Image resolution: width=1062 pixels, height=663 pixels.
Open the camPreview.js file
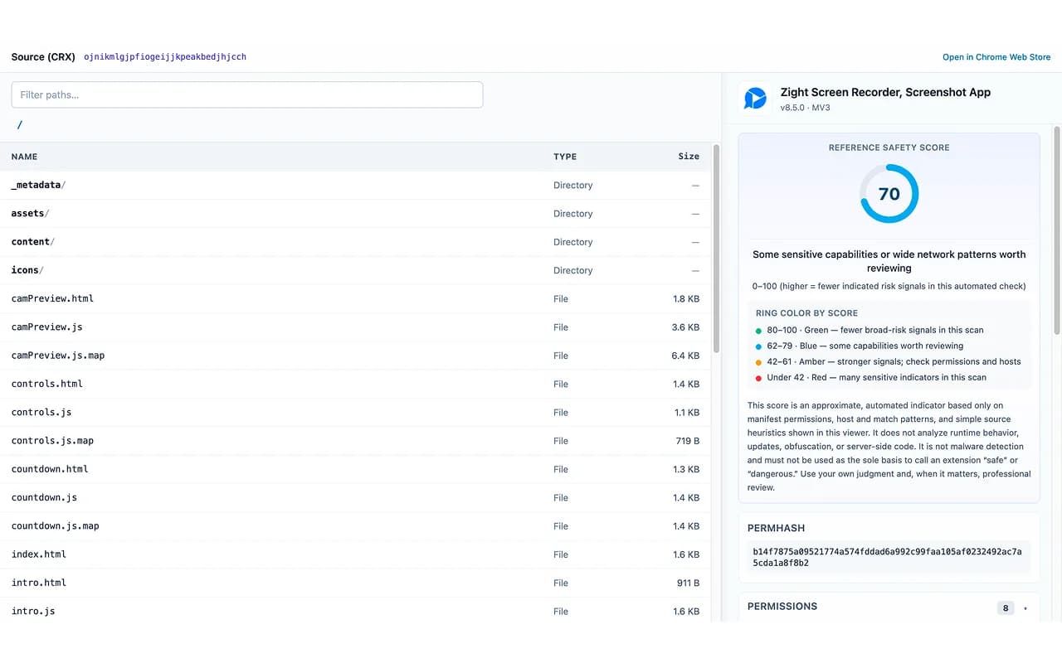[x=47, y=327]
